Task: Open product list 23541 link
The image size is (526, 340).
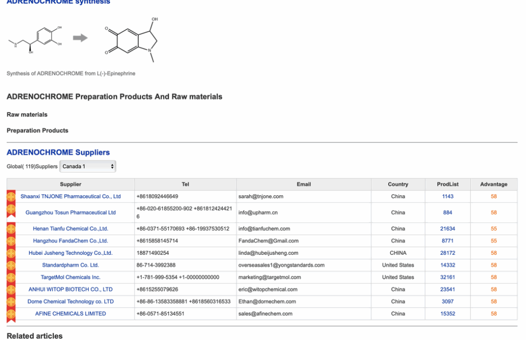Action: point(447,289)
